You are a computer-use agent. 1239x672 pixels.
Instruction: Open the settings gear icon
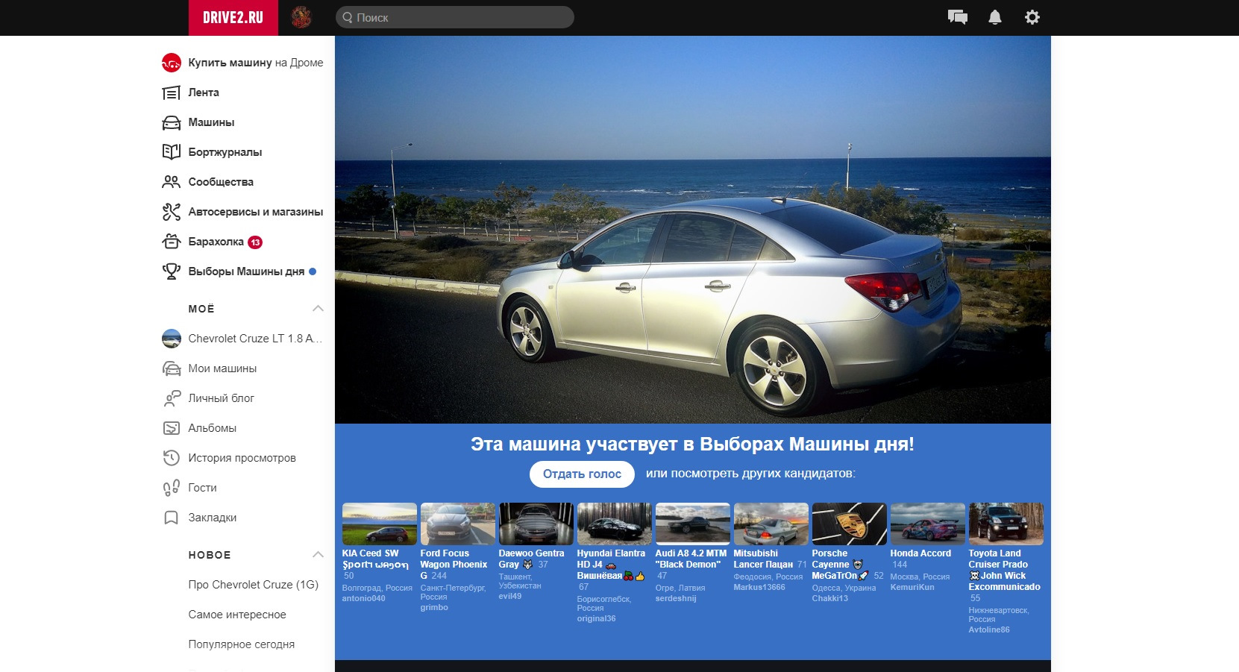[1032, 17]
